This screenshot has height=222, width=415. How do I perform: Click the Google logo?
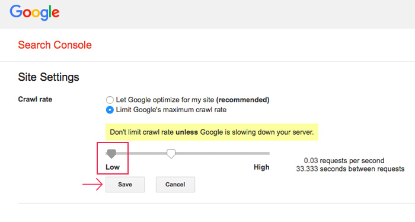pos(34,12)
